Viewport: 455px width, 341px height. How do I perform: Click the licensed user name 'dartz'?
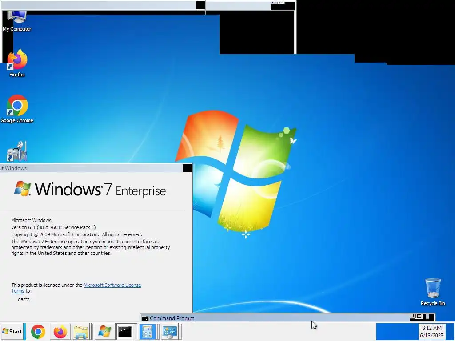24,299
